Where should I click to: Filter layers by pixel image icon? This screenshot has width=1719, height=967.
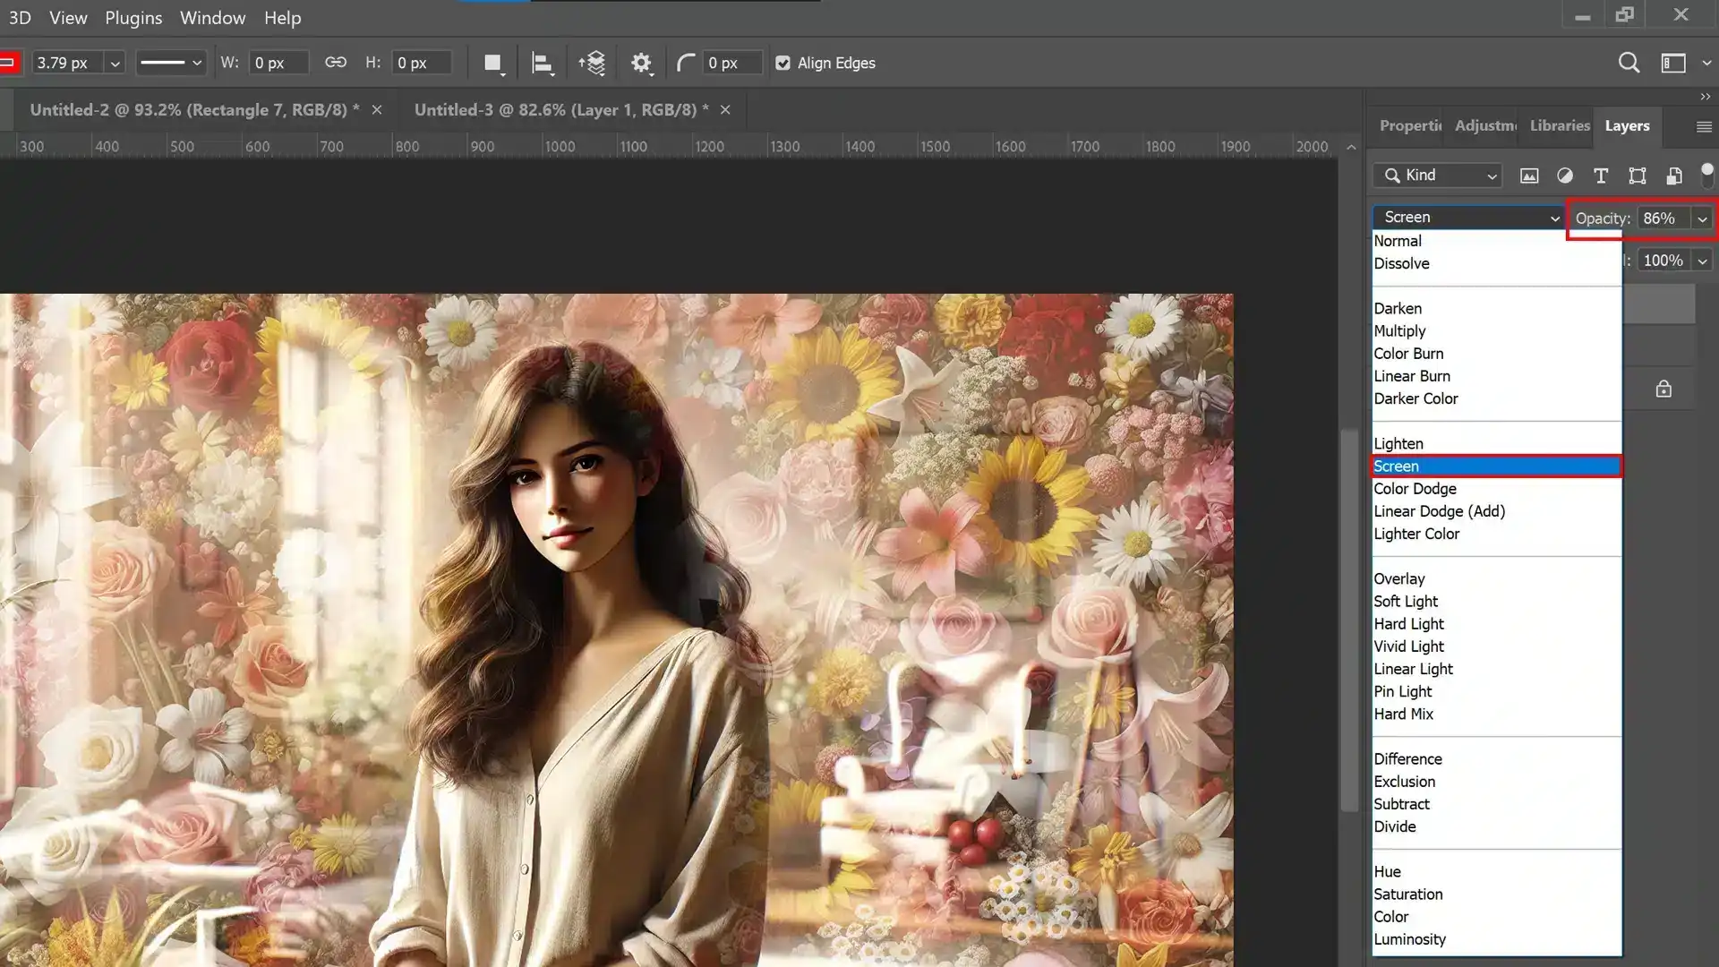(1529, 176)
